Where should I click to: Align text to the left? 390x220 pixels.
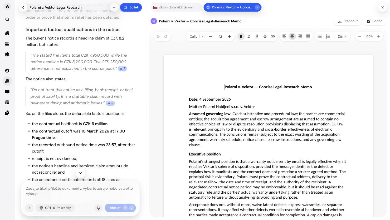pos(284,36)
